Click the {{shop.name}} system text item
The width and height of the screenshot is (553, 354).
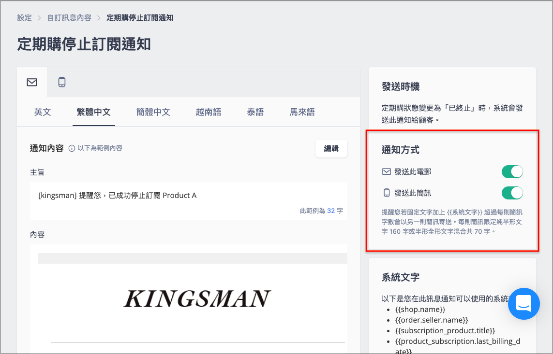point(420,309)
